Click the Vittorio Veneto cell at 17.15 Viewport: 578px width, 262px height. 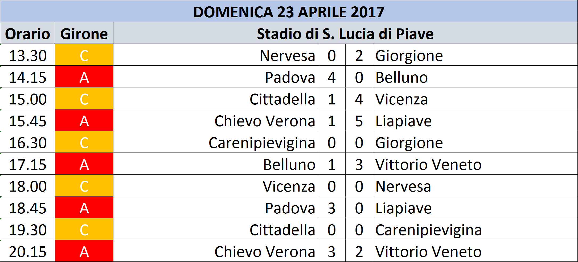point(475,164)
